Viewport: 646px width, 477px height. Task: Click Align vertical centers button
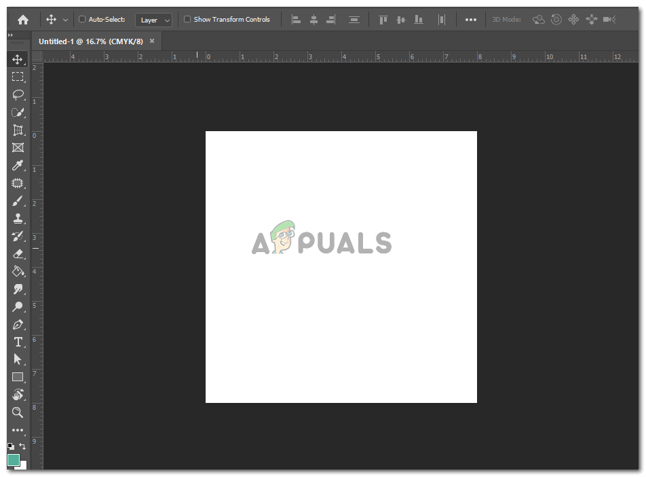pos(401,20)
